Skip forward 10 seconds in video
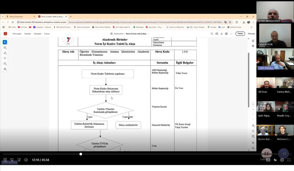The height and width of the screenshot is (171, 294). 19,160
